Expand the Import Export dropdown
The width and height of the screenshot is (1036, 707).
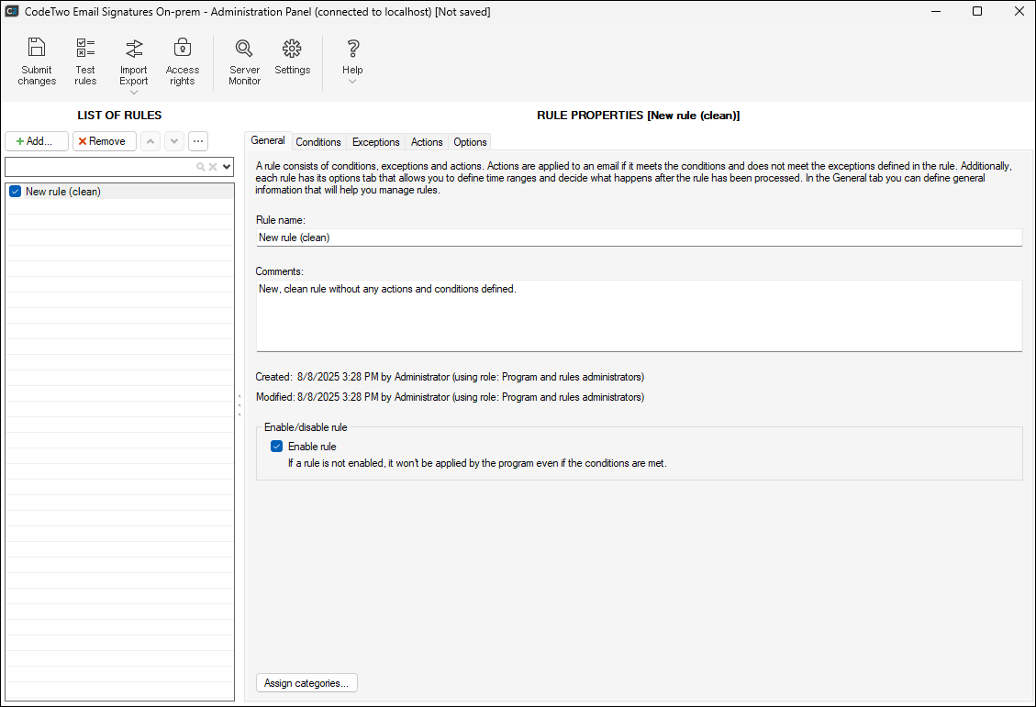134,92
